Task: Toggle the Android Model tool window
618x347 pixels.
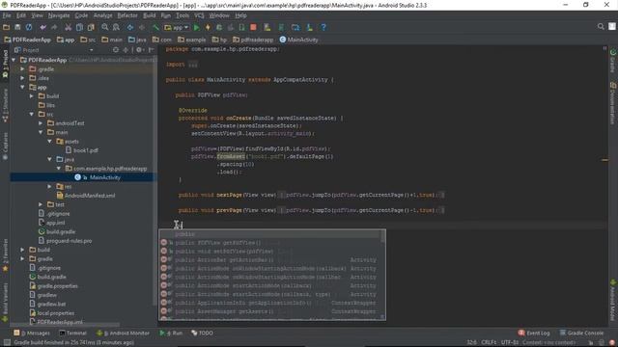Action: click(x=613, y=300)
